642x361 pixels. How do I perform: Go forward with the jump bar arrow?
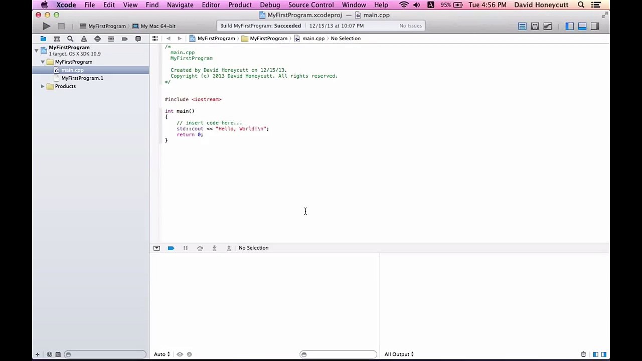click(x=180, y=39)
